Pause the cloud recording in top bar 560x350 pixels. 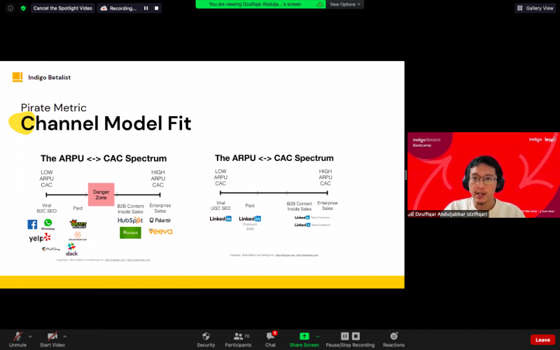pyautogui.click(x=146, y=8)
